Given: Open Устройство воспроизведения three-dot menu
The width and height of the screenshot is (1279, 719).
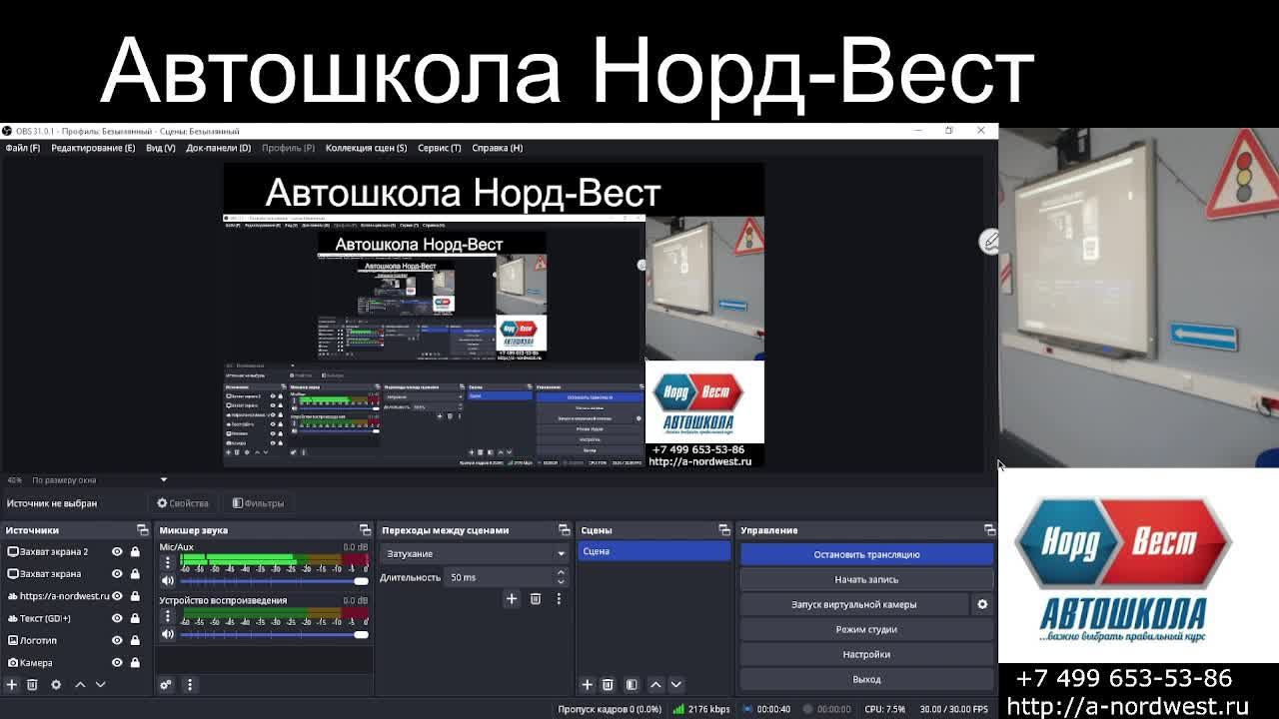Looking at the screenshot, I should (x=168, y=616).
